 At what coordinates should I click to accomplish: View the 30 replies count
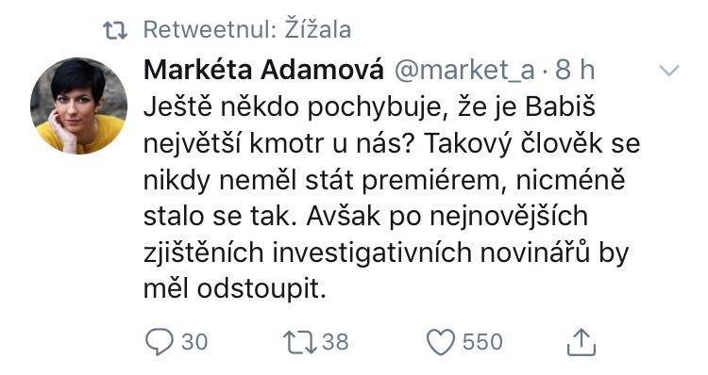[x=194, y=342]
